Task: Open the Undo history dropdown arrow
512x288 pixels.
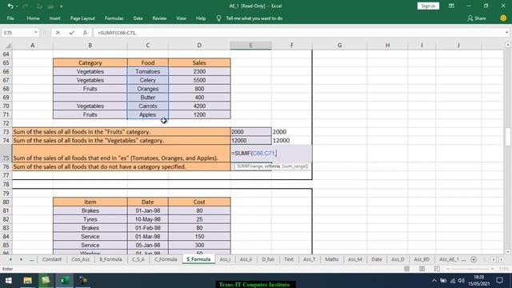Action: tap(17, 6)
